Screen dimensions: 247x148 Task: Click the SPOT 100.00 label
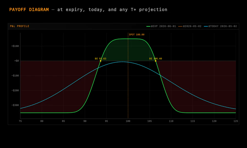137,35
